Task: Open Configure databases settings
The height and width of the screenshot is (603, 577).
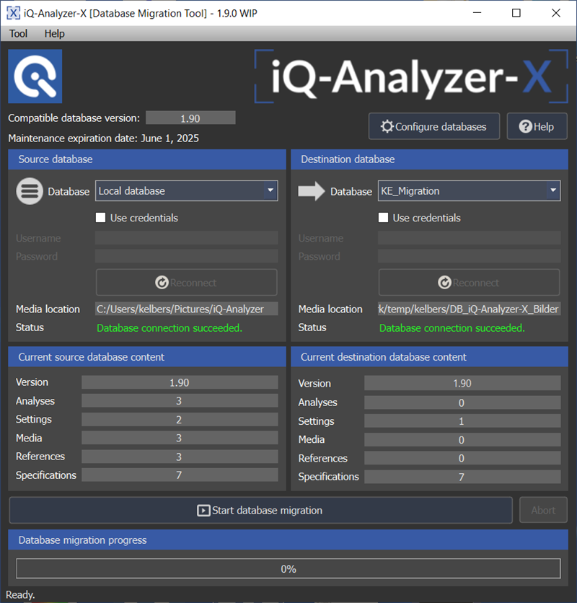Action: [x=434, y=126]
